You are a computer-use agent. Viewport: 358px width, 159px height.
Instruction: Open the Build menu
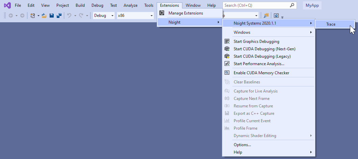coord(80,5)
